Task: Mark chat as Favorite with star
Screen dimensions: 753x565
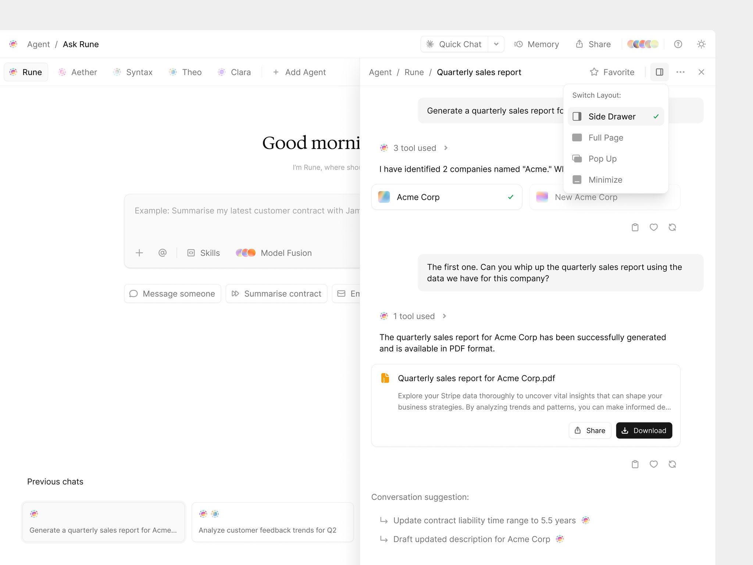Action: (612, 72)
